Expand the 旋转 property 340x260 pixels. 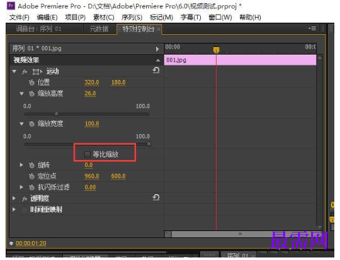21,165
